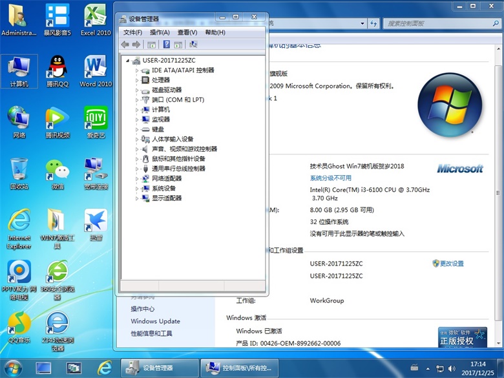Click the back arrow in Device Manager toolbar
The image size is (504, 378).
pos(125,45)
